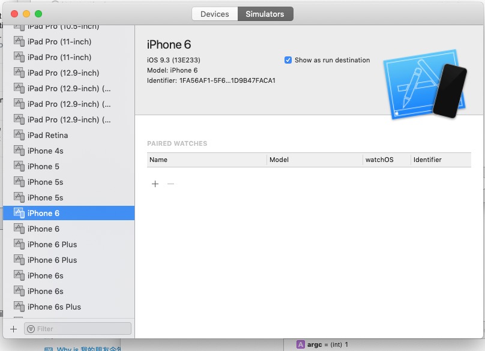Click the minus icon under Paired Watches
Viewport: 485px width, 351px height.
point(170,184)
